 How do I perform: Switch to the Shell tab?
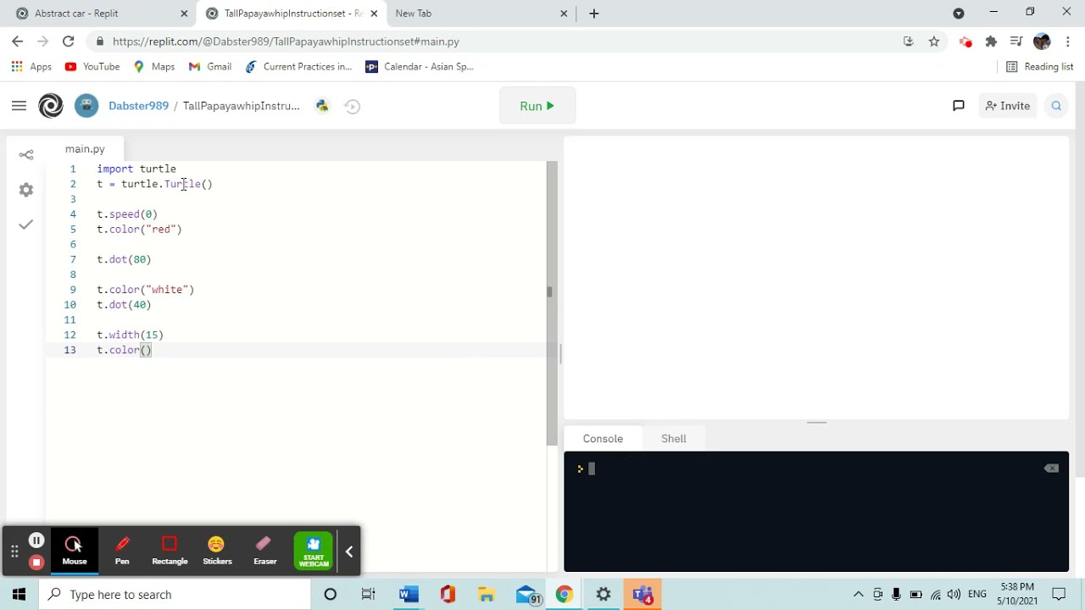pos(674,439)
